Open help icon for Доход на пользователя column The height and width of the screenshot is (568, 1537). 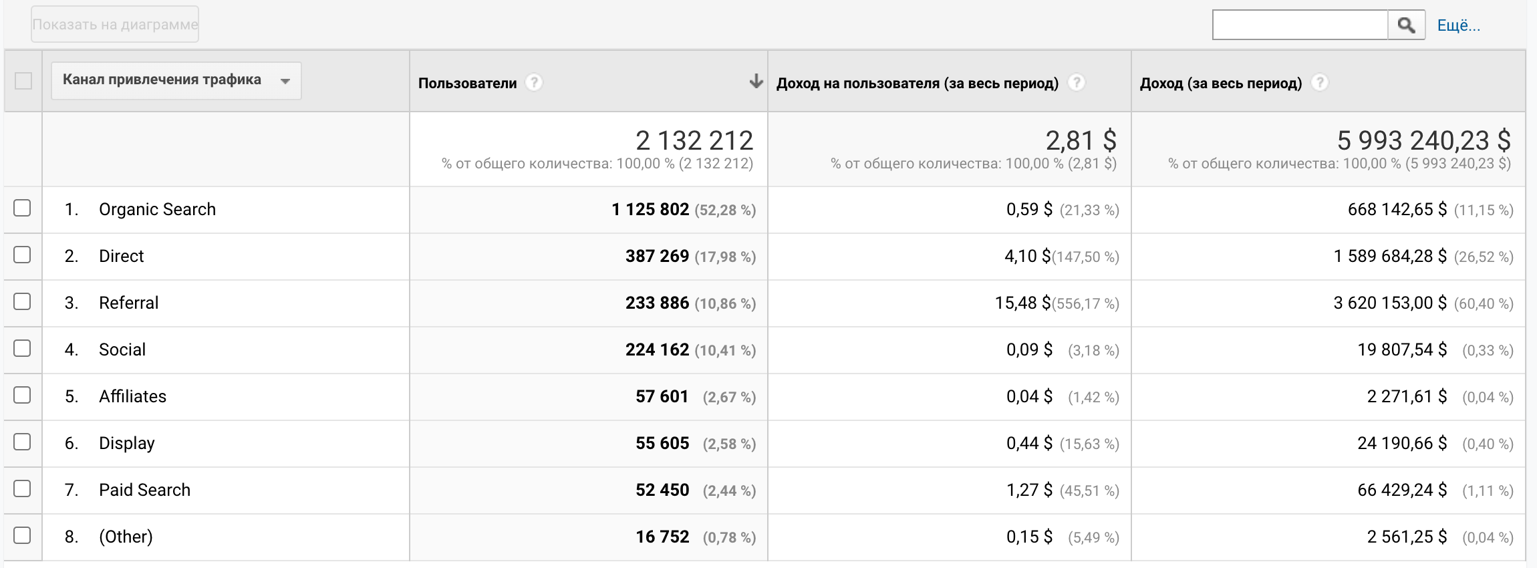pos(1076,83)
